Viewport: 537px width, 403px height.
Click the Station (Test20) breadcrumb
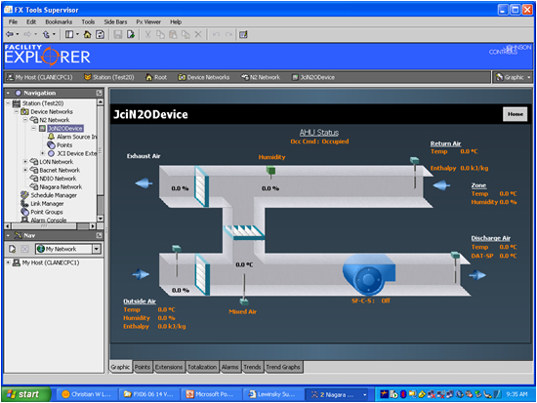pyautogui.click(x=109, y=77)
